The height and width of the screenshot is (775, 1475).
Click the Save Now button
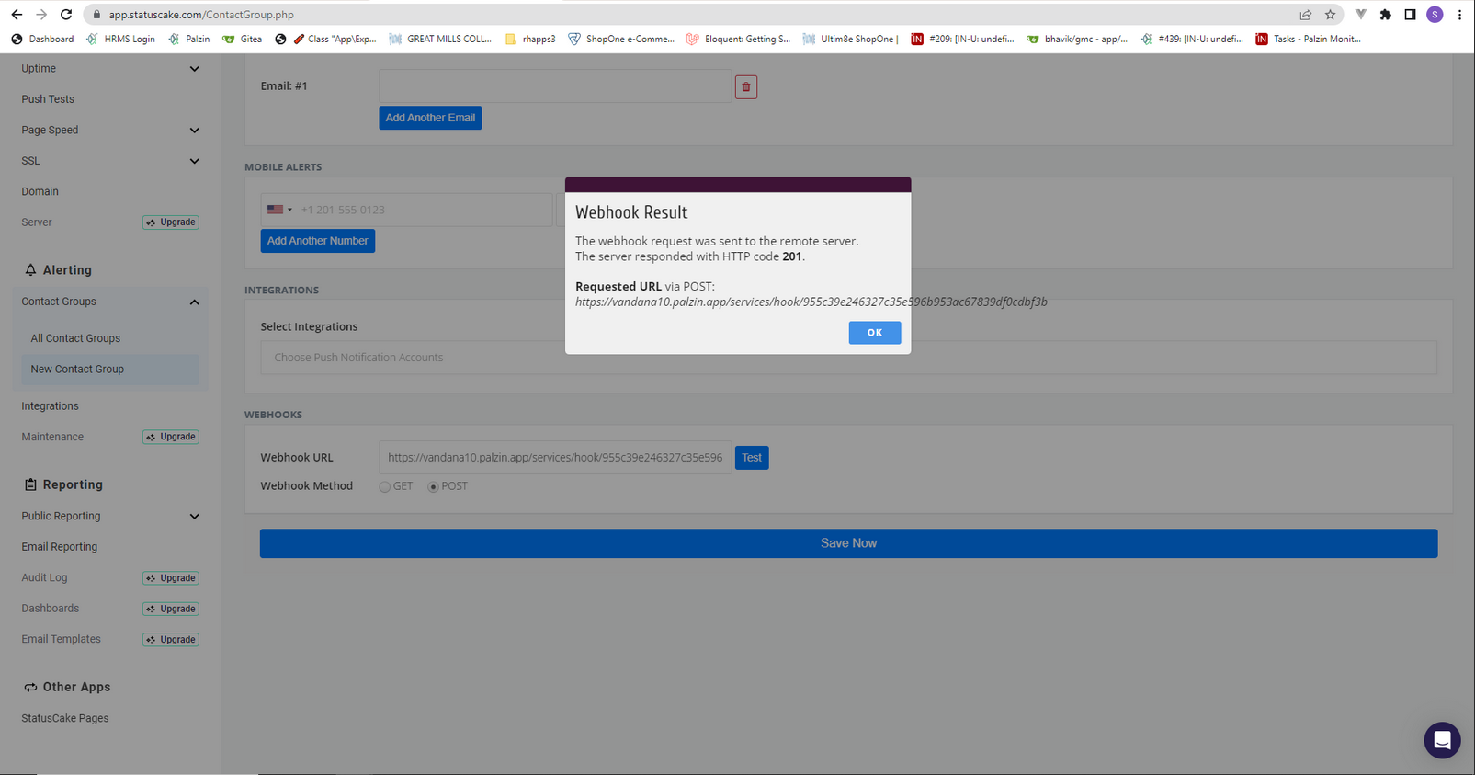pos(848,543)
